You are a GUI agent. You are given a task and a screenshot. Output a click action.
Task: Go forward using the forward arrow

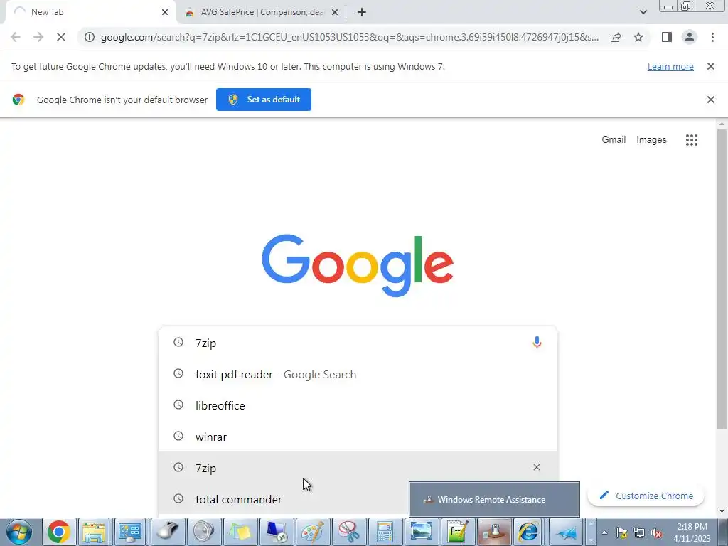tap(38, 37)
